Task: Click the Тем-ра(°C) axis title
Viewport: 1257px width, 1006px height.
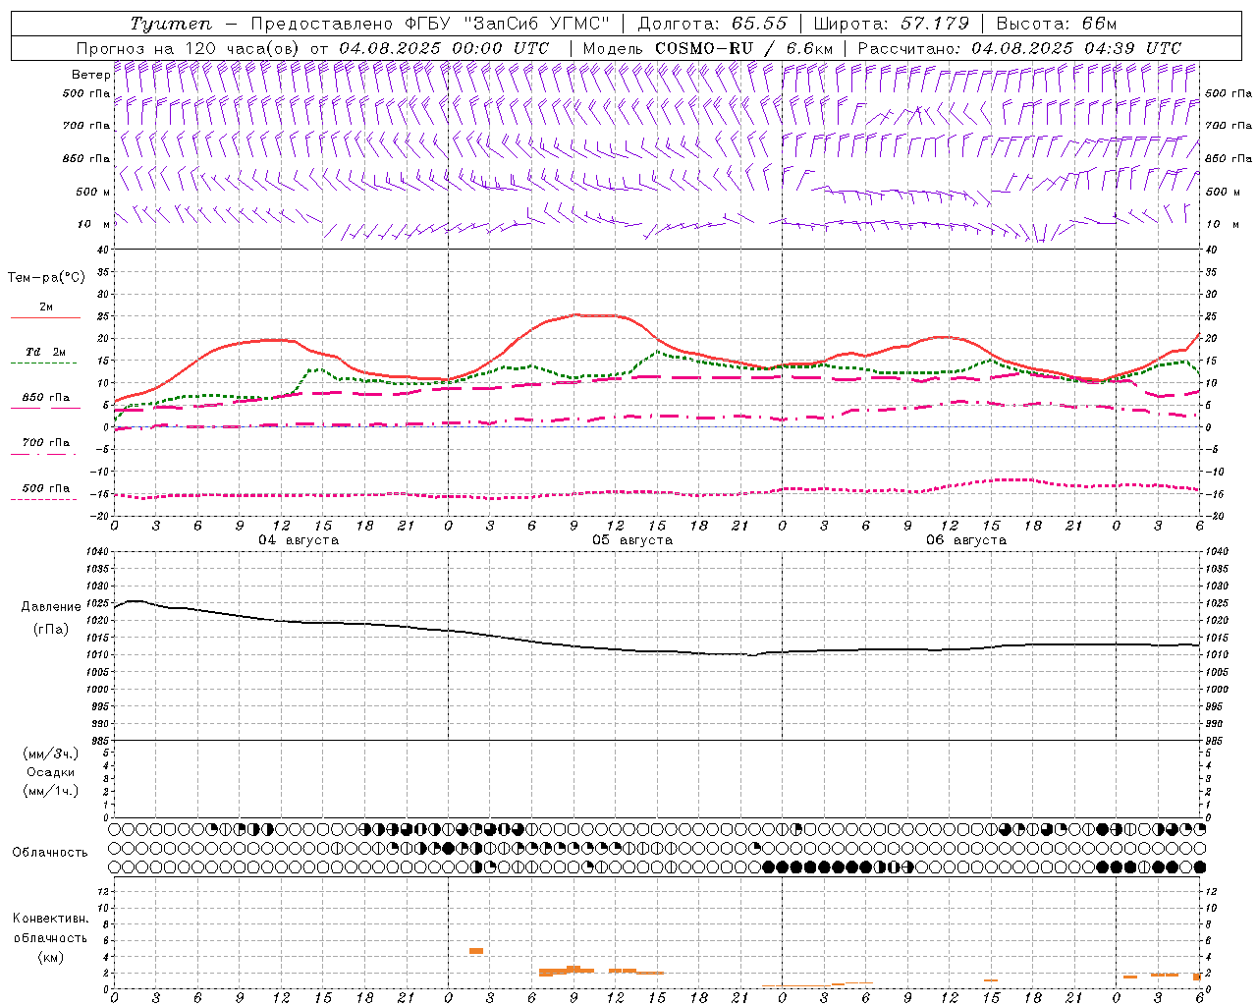Action: (x=46, y=278)
